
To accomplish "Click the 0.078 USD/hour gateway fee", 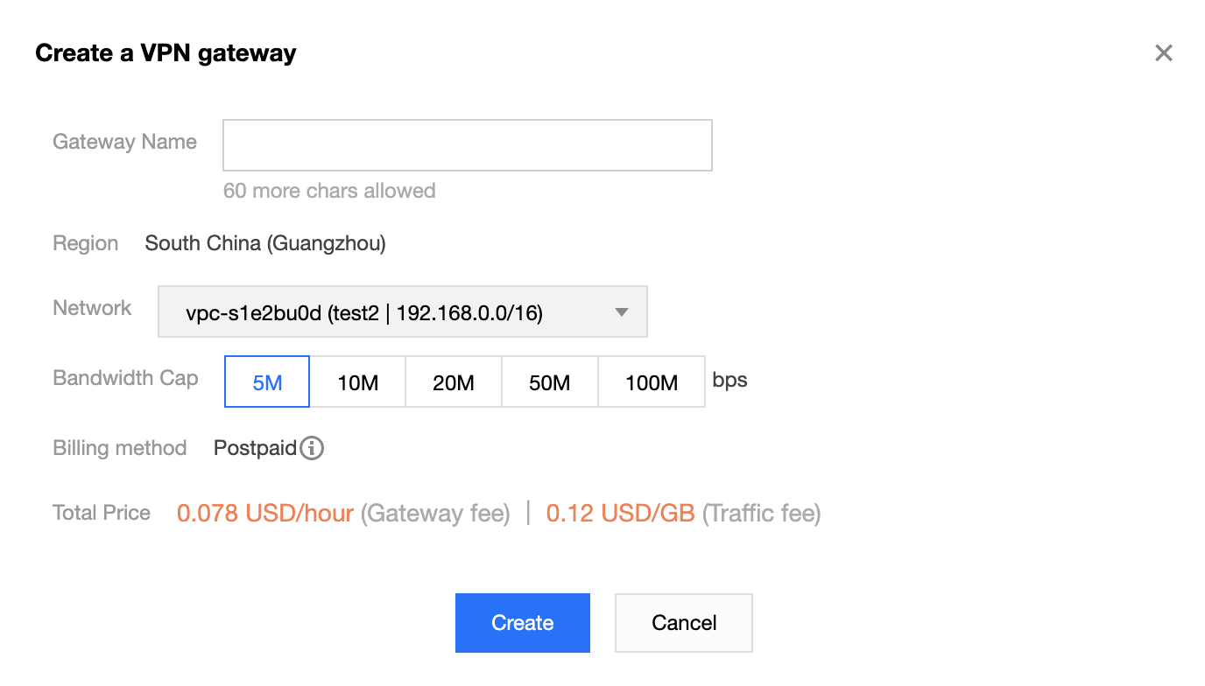I will click(x=265, y=513).
